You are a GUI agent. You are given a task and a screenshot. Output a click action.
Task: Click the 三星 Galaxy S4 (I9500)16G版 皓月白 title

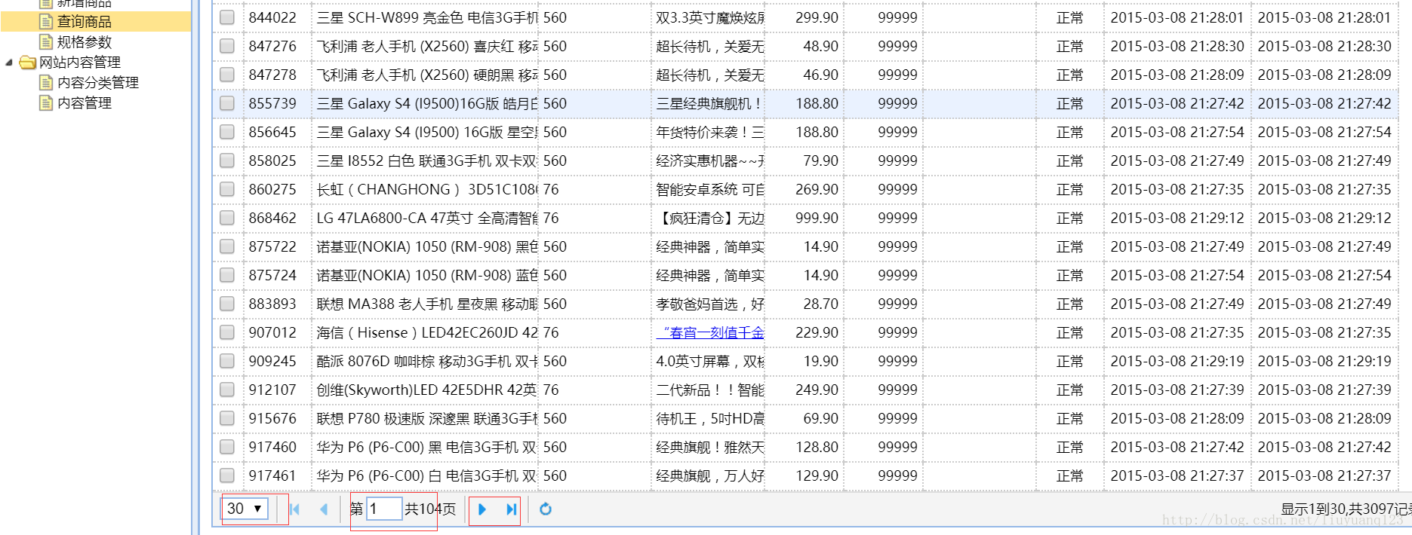click(427, 103)
